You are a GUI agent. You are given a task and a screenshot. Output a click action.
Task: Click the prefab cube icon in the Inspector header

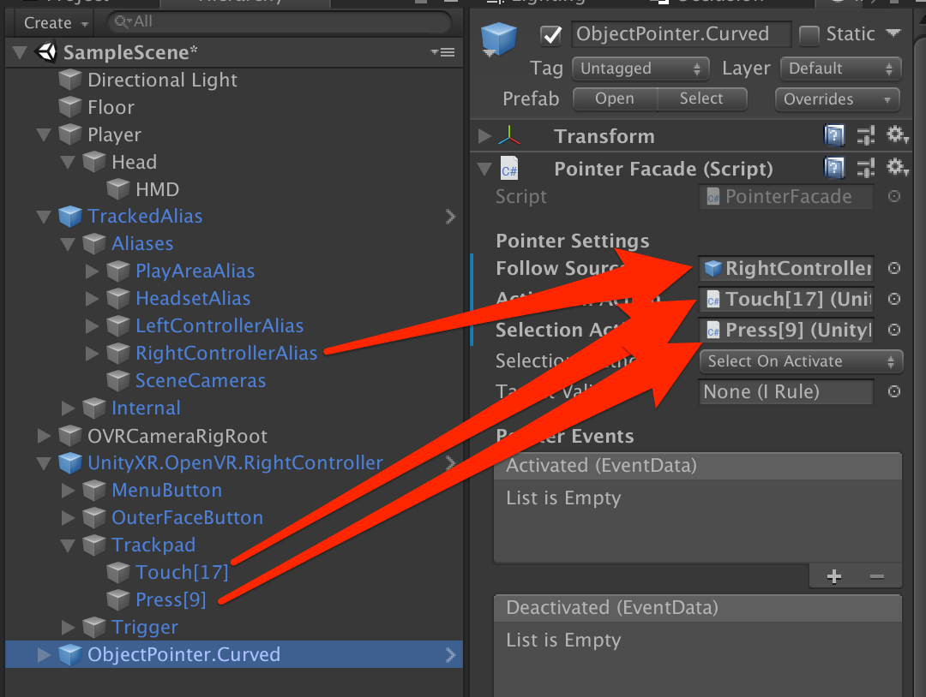[500, 34]
